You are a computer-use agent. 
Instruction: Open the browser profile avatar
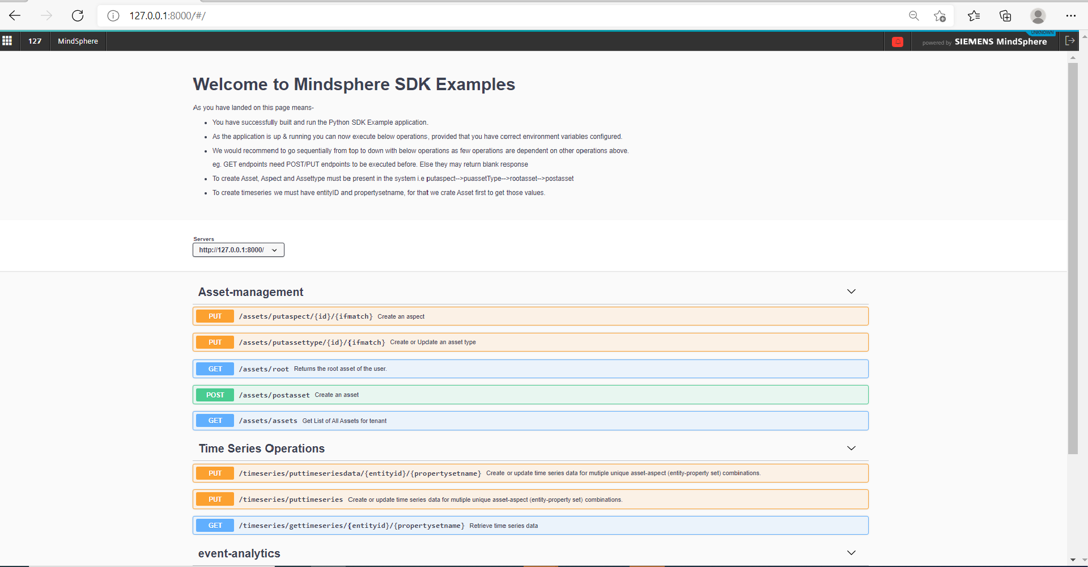click(x=1038, y=16)
